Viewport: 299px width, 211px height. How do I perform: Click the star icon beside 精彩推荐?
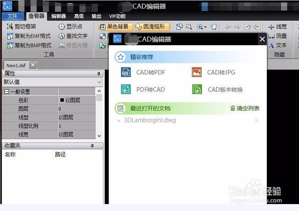(x=121, y=57)
